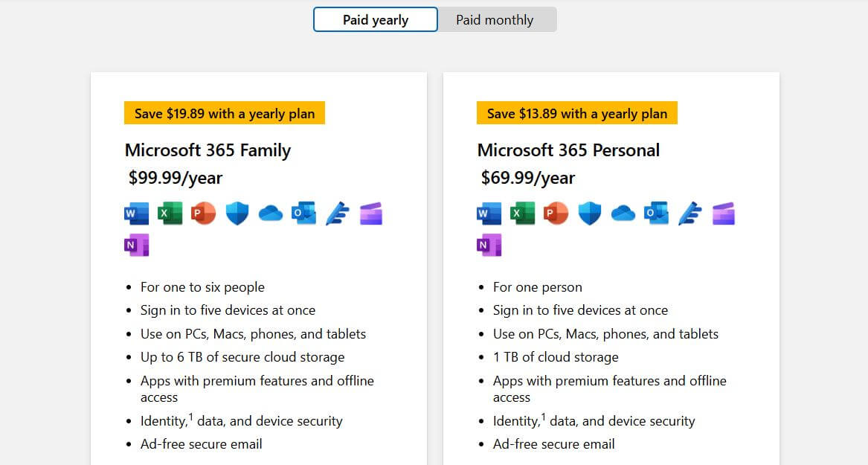Select the OneDrive cloud icon under Microsoft 365 Personal
Viewport: 868px width, 465px height.
pyautogui.click(x=623, y=213)
